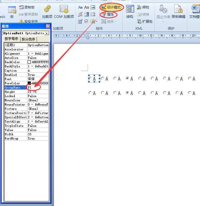This screenshot has width=200, height=206.
Task: Click the Properties (属性) button
Action: point(108,14)
